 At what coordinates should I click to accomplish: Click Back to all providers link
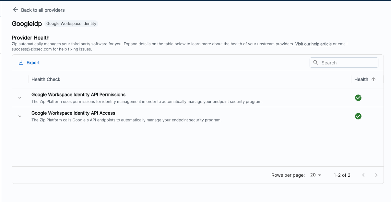tap(43, 10)
